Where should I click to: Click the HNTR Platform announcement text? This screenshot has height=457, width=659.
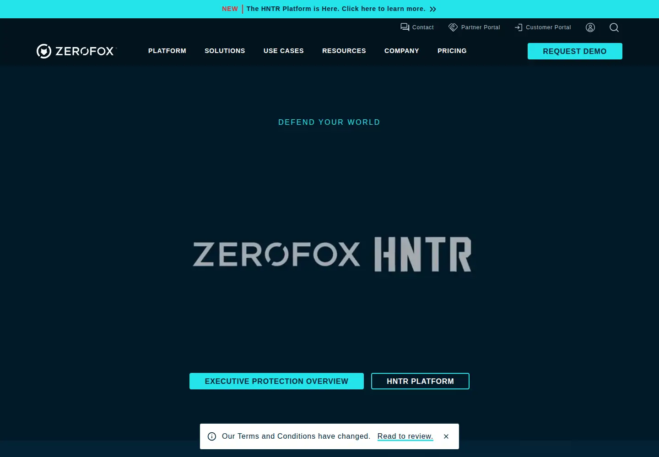point(336,9)
